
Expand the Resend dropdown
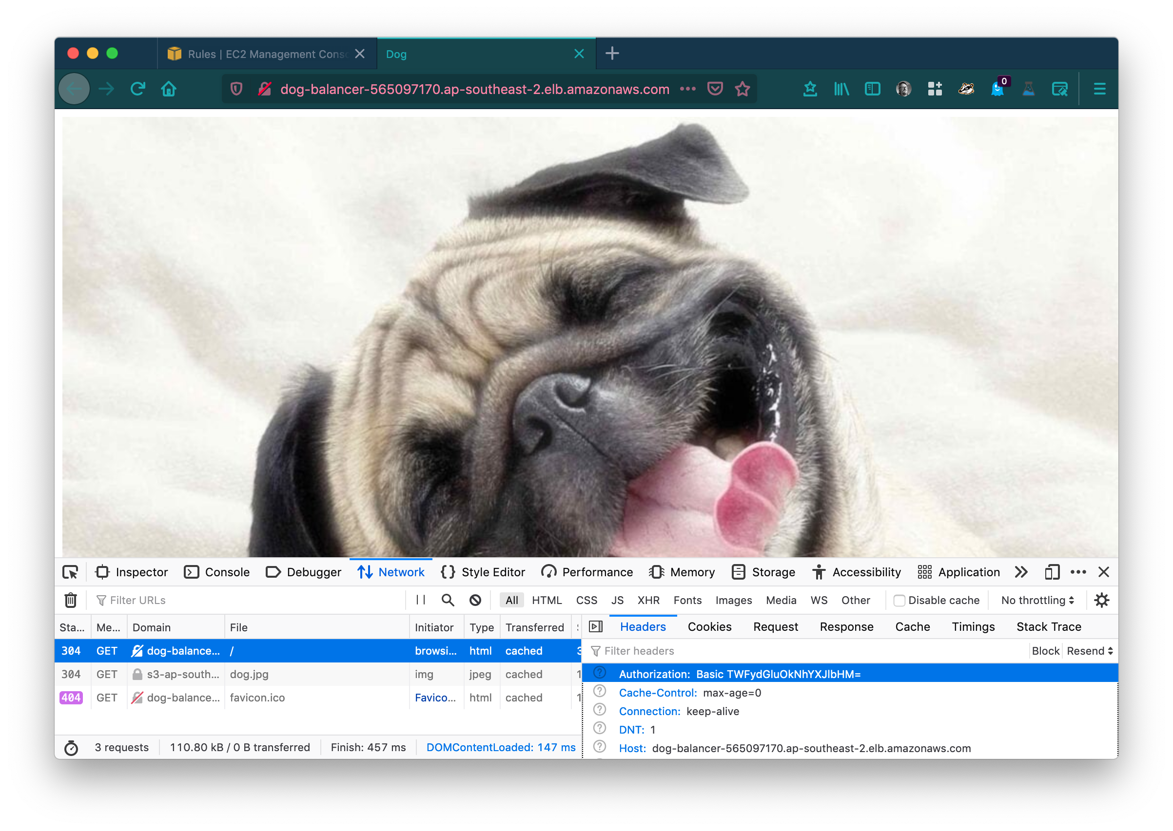coord(1090,651)
